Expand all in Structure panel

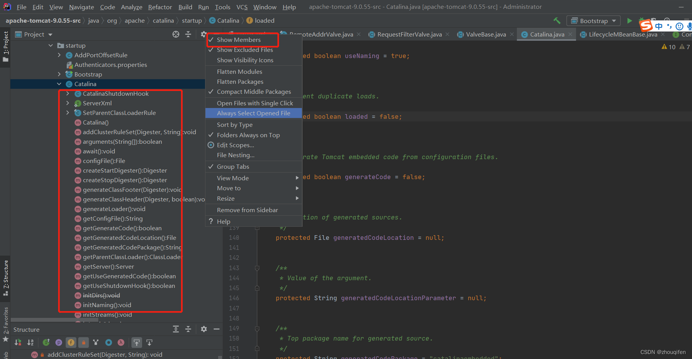click(176, 329)
